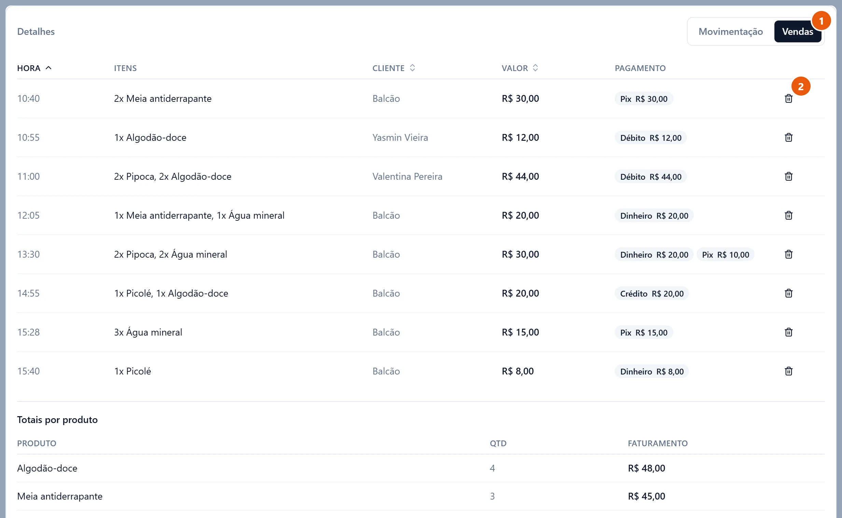Click the Pix R$ 30,00 payment badge
The width and height of the screenshot is (842, 518).
click(644, 99)
